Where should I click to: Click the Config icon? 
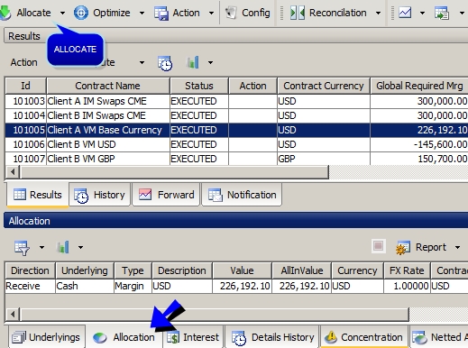(x=231, y=13)
